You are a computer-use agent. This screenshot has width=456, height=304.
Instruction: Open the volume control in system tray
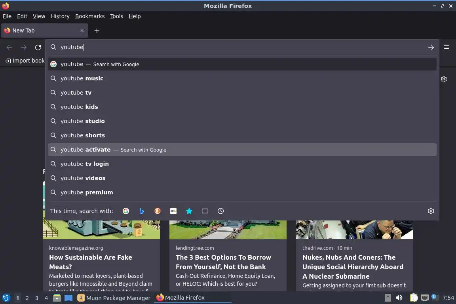399,298
